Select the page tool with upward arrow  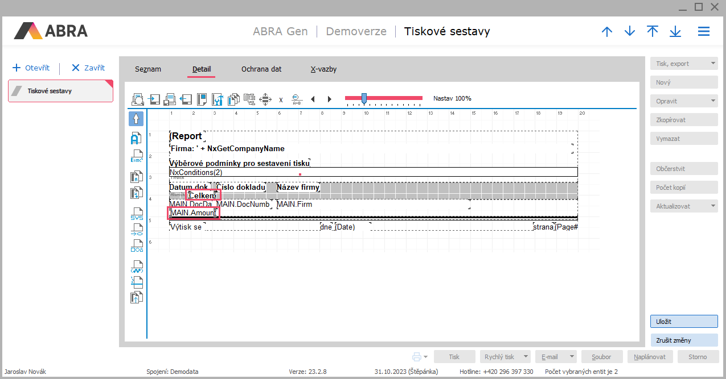(x=136, y=297)
